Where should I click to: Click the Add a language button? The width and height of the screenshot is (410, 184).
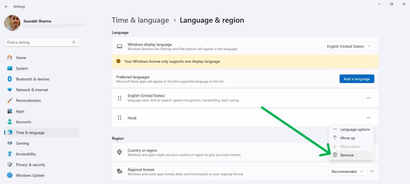357,79
